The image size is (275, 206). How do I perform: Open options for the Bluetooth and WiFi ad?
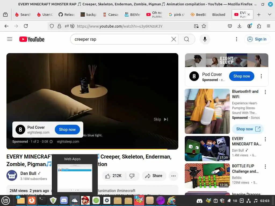tap(265, 92)
